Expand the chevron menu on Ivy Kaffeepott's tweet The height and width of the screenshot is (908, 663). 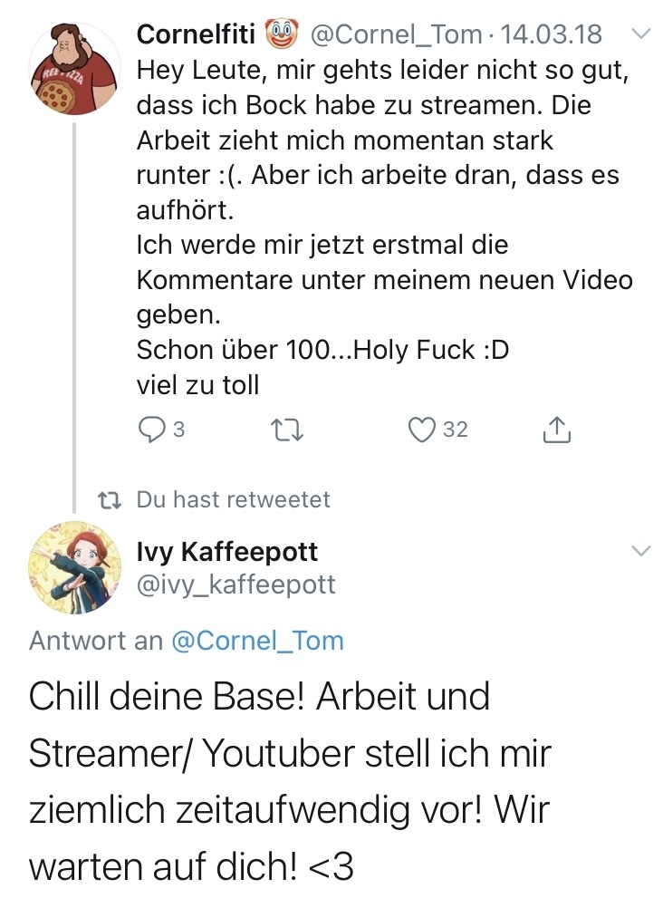639,551
